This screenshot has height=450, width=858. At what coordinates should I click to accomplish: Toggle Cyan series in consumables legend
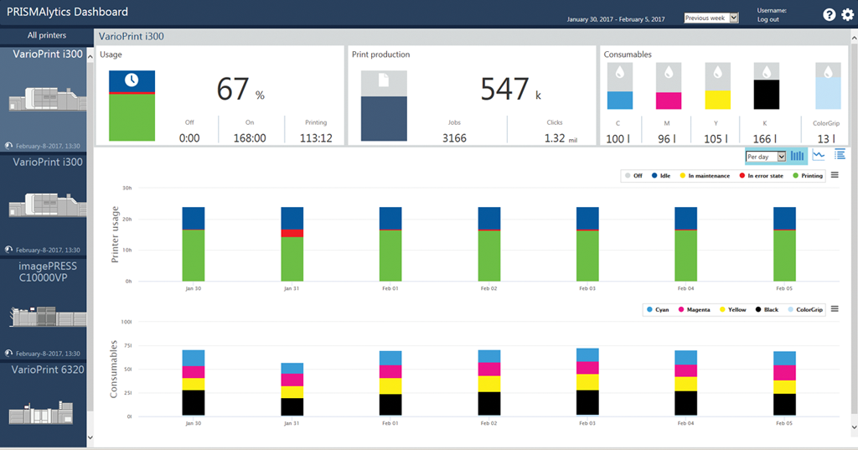click(658, 310)
